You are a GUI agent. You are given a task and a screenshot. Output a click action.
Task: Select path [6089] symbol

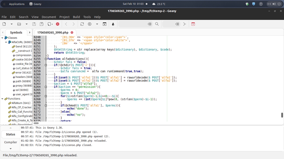pos(23,81)
